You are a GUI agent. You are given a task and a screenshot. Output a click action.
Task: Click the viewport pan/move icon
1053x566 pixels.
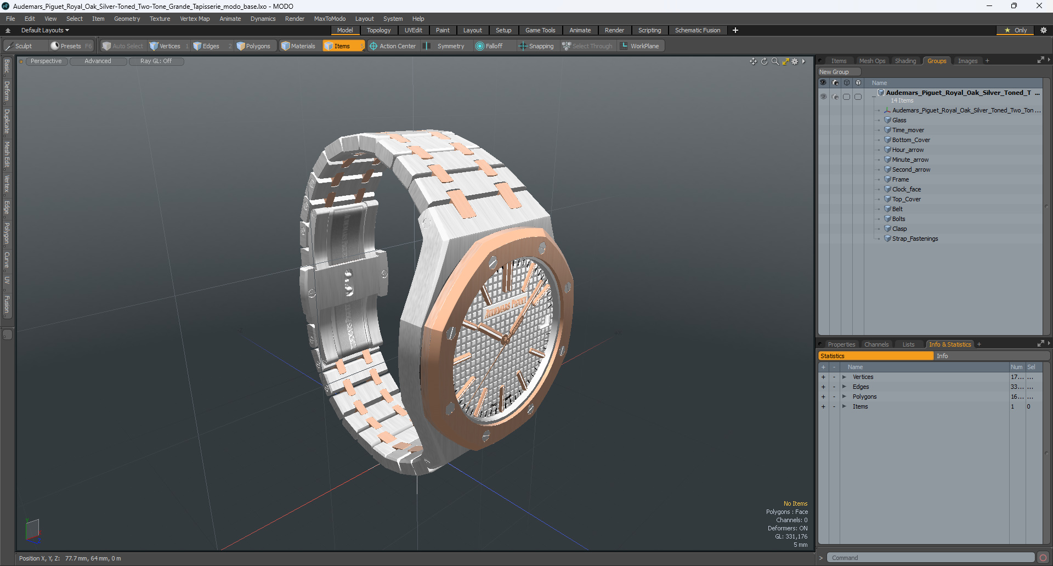click(753, 61)
